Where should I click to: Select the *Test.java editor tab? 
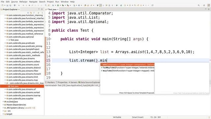click(52, 10)
